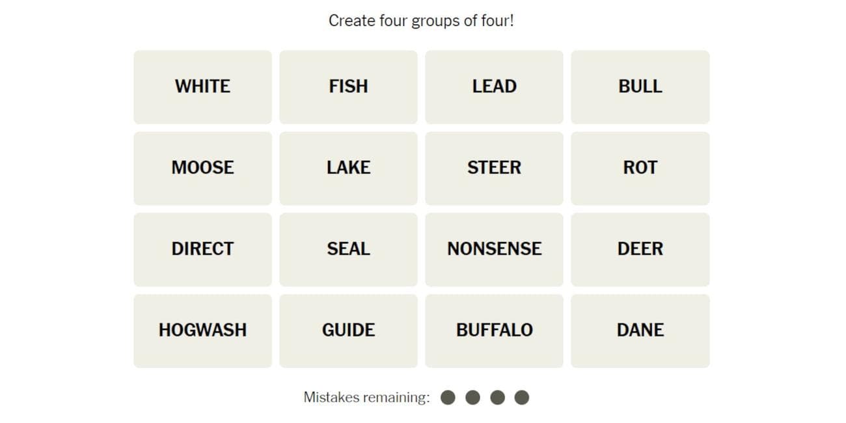
Task: Click the last mistakes remaining dot
Action: [x=521, y=397]
